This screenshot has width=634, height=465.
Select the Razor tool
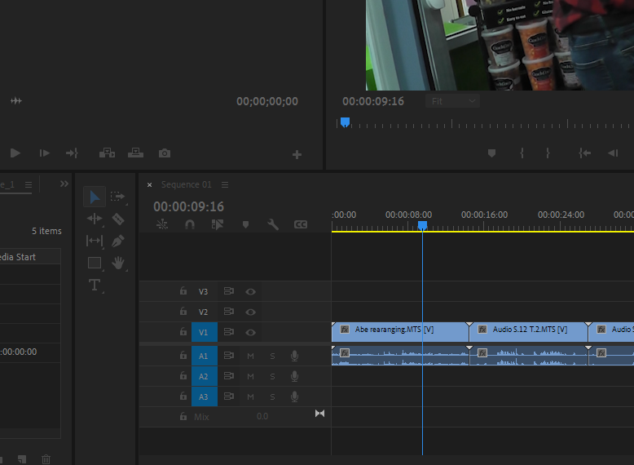tap(118, 219)
